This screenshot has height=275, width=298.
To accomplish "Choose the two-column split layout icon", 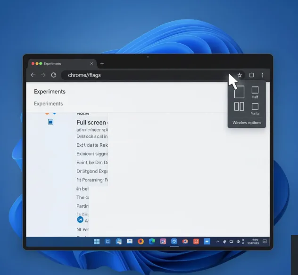I will (x=239, y=107).
